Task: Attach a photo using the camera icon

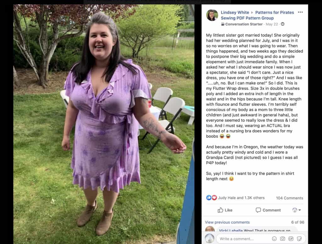Action: coord(283,239)
